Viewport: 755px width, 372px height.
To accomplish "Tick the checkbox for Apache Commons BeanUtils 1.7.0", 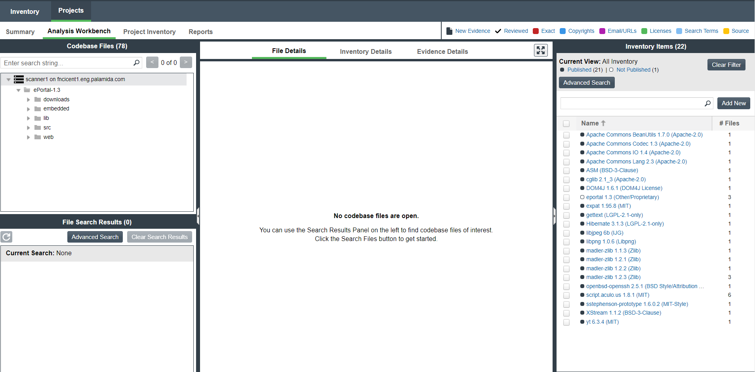I will (566, 135).
